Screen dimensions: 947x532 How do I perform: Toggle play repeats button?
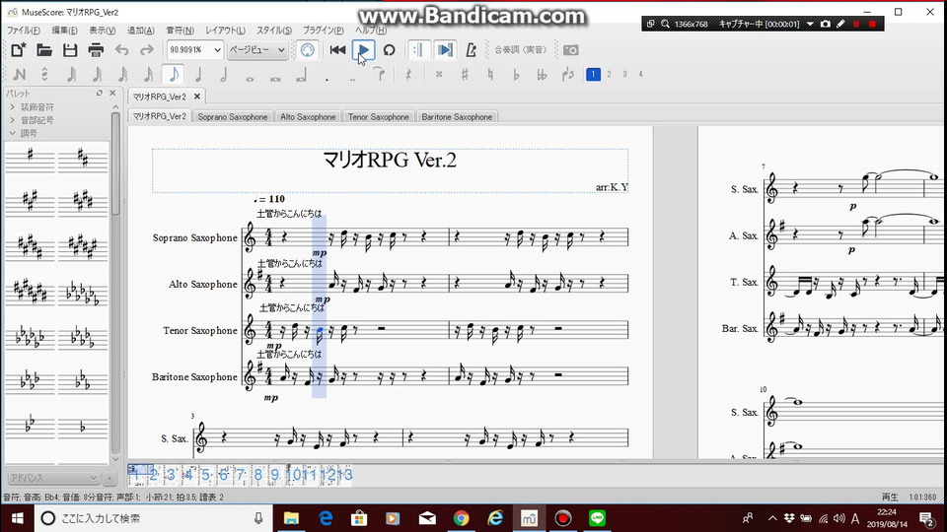(418, 50)
